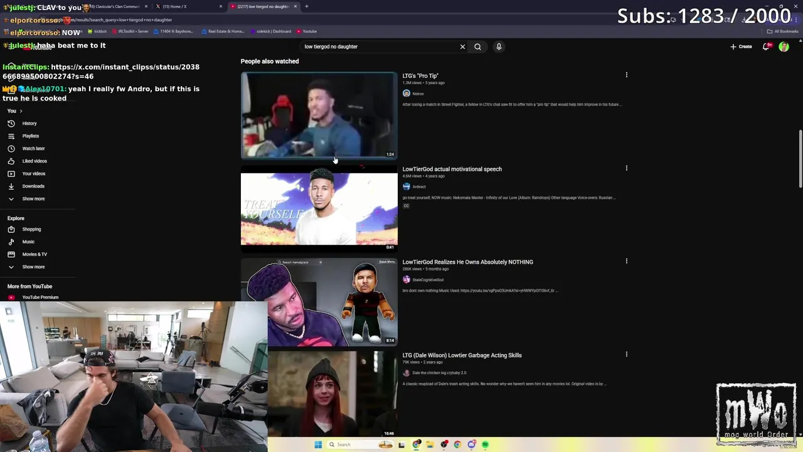Open Dale the chicken leg crybaby 2.0 channel

coord(439,373)
